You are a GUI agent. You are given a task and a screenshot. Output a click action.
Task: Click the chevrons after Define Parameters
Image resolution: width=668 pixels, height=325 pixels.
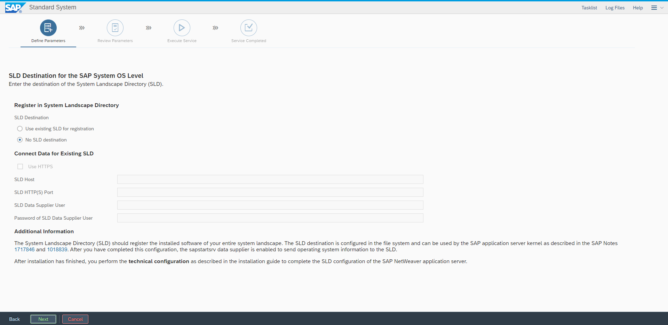point(82,28)
